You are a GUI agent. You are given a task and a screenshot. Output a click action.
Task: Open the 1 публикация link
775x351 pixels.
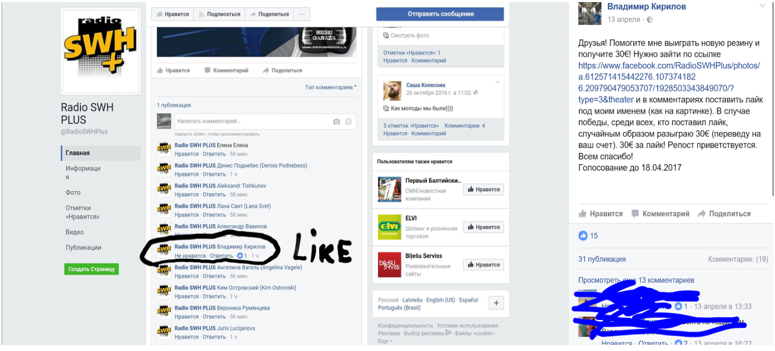(174, 105)
